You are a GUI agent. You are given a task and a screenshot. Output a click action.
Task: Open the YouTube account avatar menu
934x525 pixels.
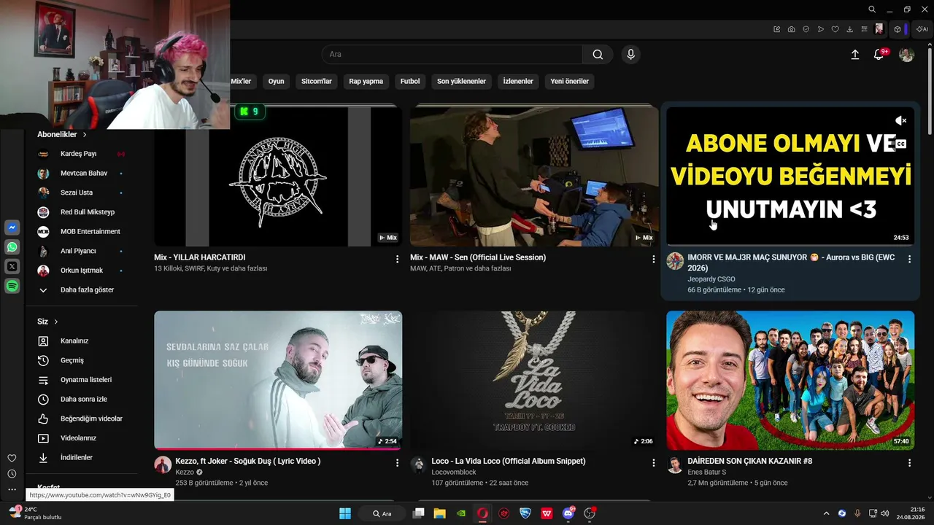pyautogui.click(x=906, y=55)
